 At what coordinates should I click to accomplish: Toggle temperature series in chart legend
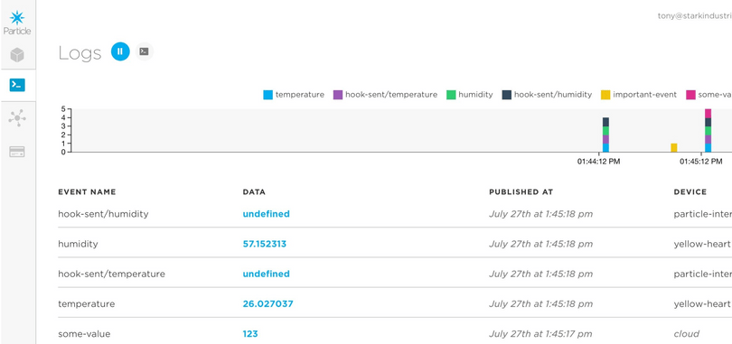(x=294, y=95)
